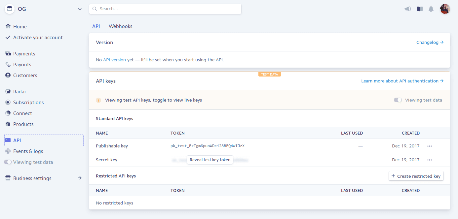This screenshot has height=219, width=458.
Task: Click the Create restricted key button
Action: (x=416, y=176)
